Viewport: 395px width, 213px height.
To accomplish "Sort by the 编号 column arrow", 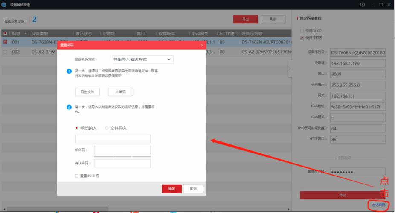I will point(26,34).
